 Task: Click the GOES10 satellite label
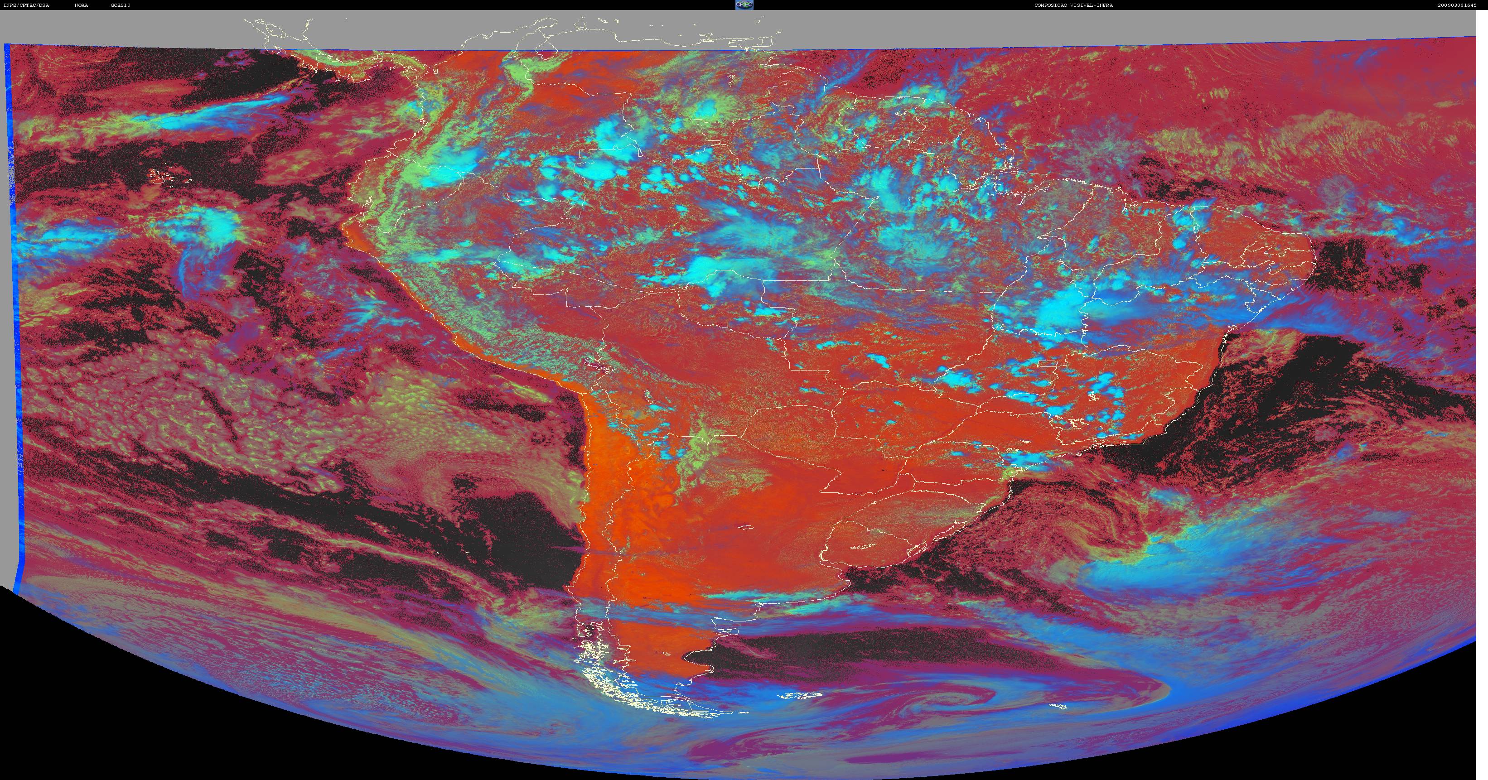point(121,5)
